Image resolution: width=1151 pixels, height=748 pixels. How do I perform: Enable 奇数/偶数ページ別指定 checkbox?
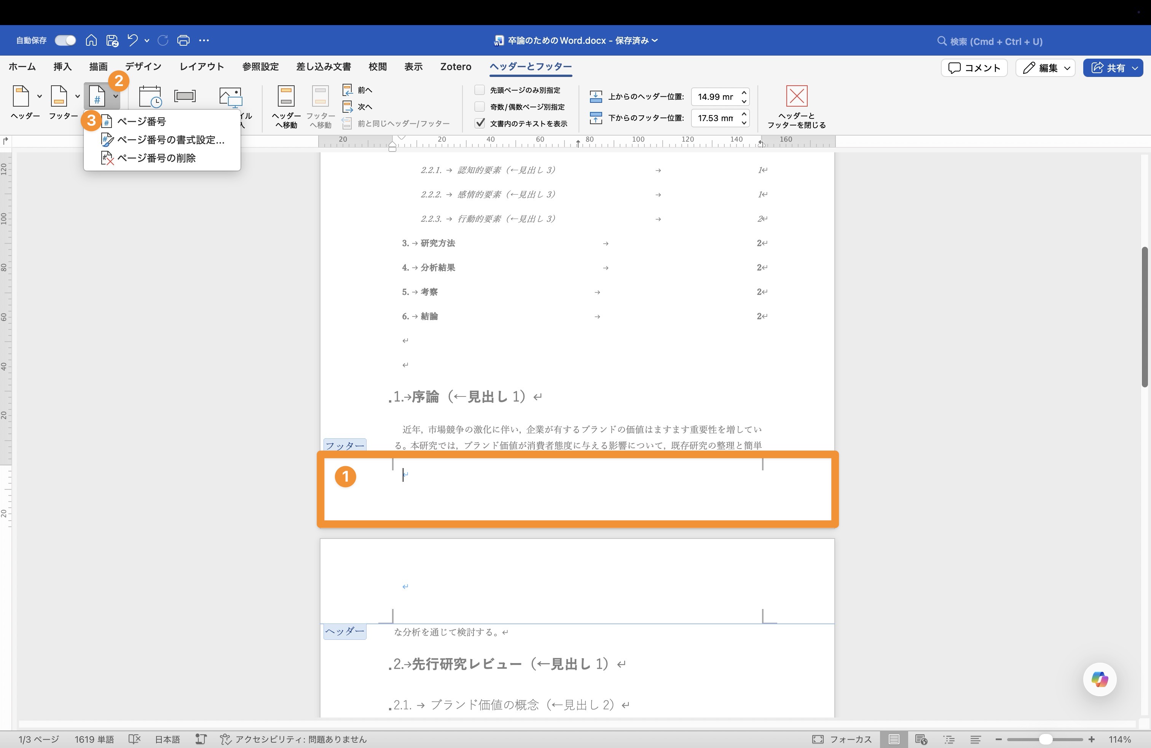pos(480,107)
